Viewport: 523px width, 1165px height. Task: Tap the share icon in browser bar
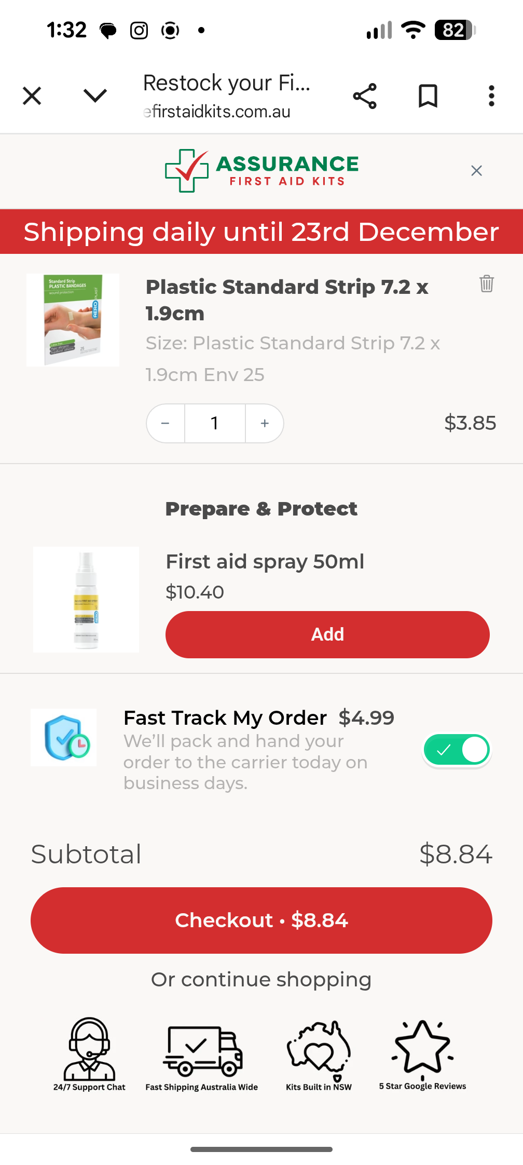pos(365,96)
